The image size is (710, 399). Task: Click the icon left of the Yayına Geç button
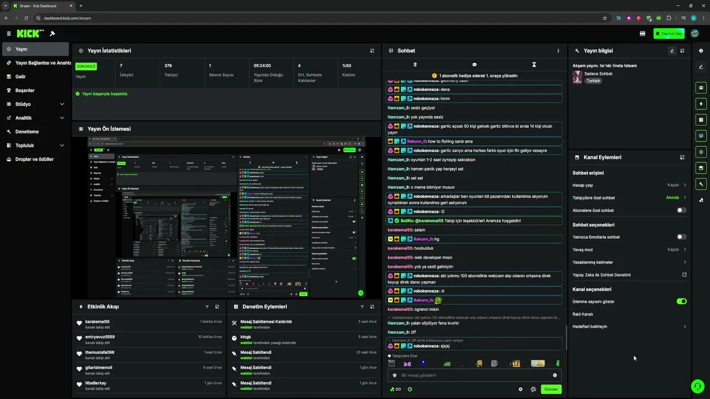tap(642, 34)
